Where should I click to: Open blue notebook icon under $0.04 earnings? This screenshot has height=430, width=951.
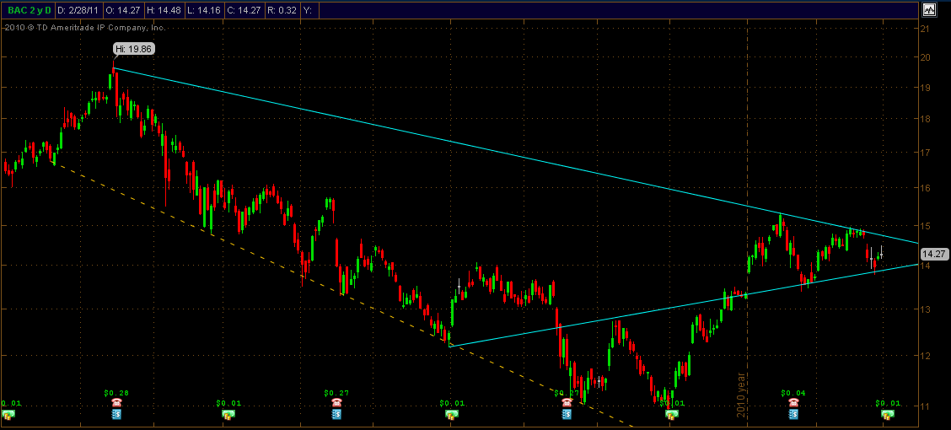(792, 414)
